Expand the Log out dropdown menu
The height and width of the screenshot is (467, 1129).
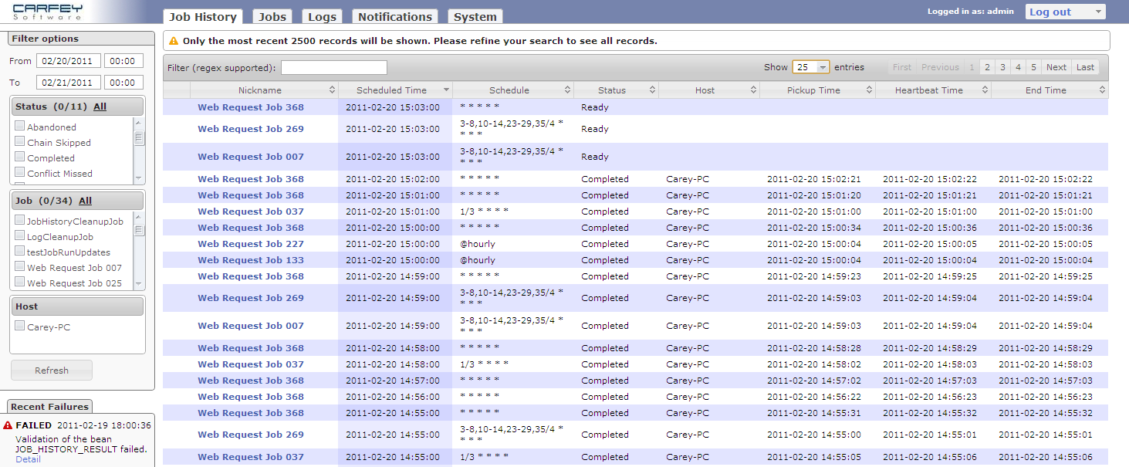tap(1097, 12)
